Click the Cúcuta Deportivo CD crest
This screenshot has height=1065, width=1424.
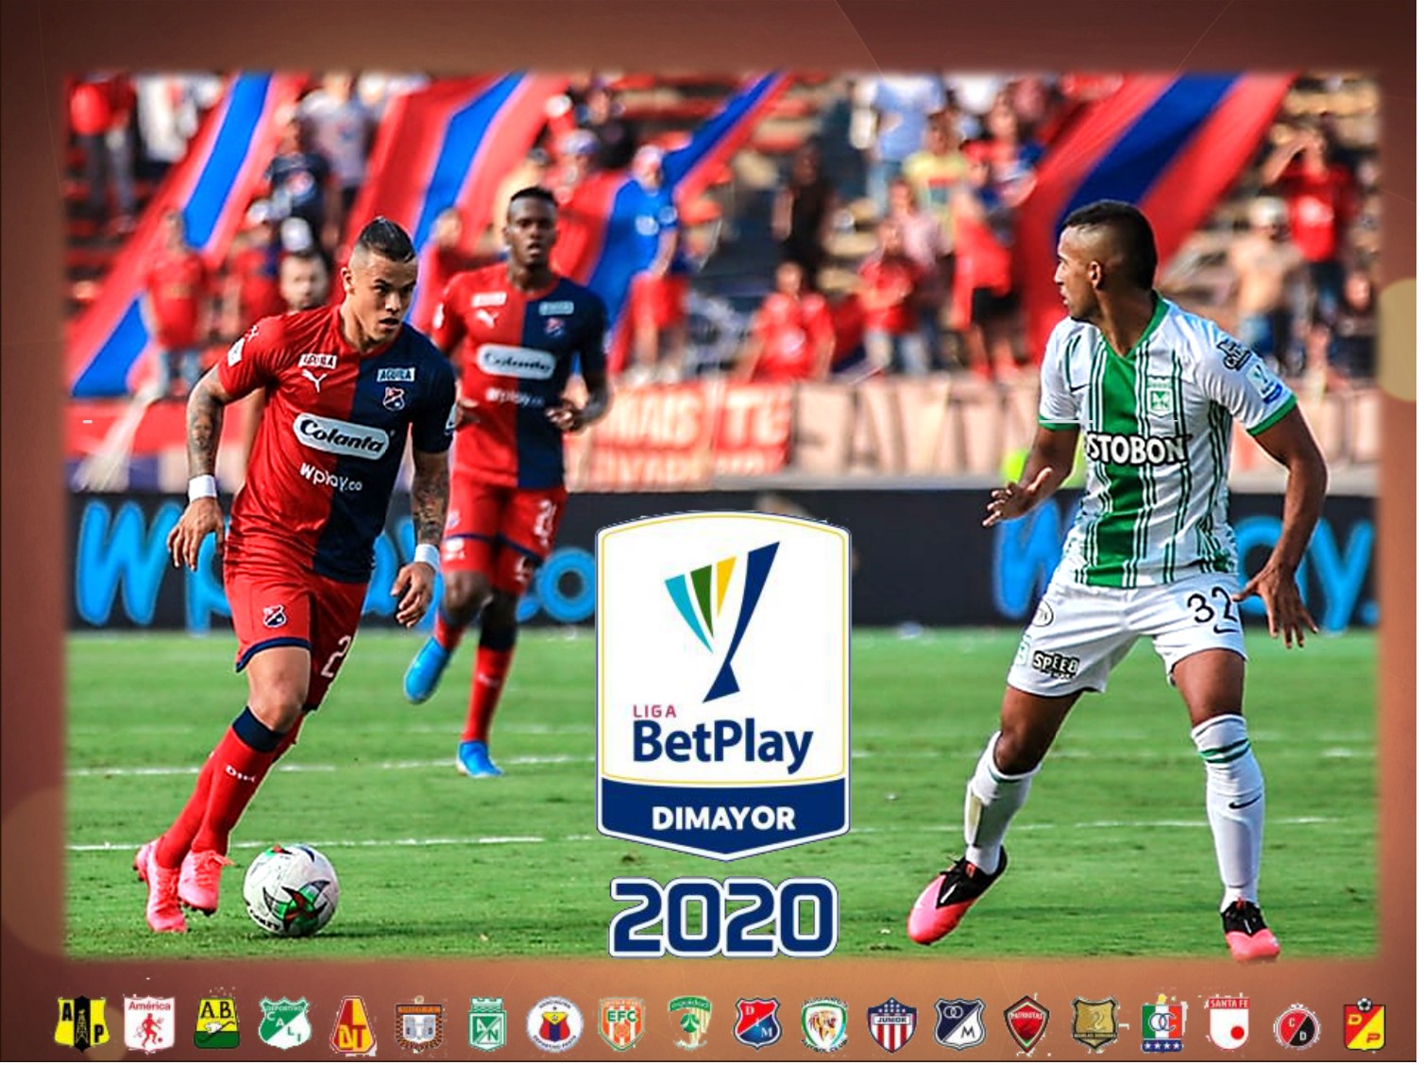click(x=1297, y=1027)
